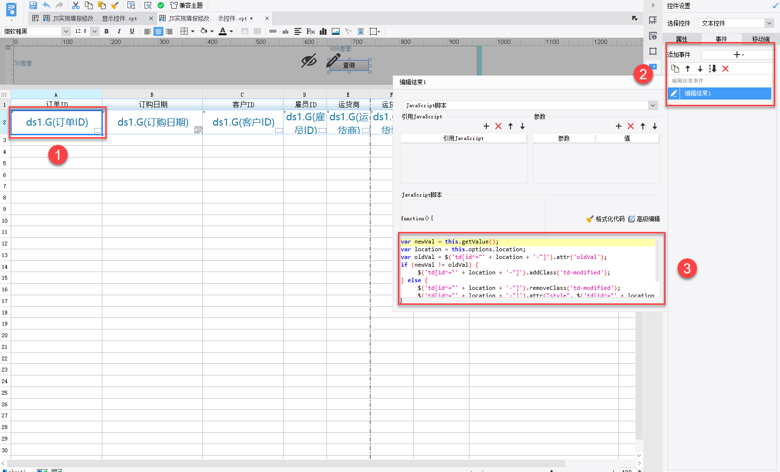Viewport: 780px width, 472px height.
Task: Open the JavaScript脚本 type dropdown
Action: [530, 105]
